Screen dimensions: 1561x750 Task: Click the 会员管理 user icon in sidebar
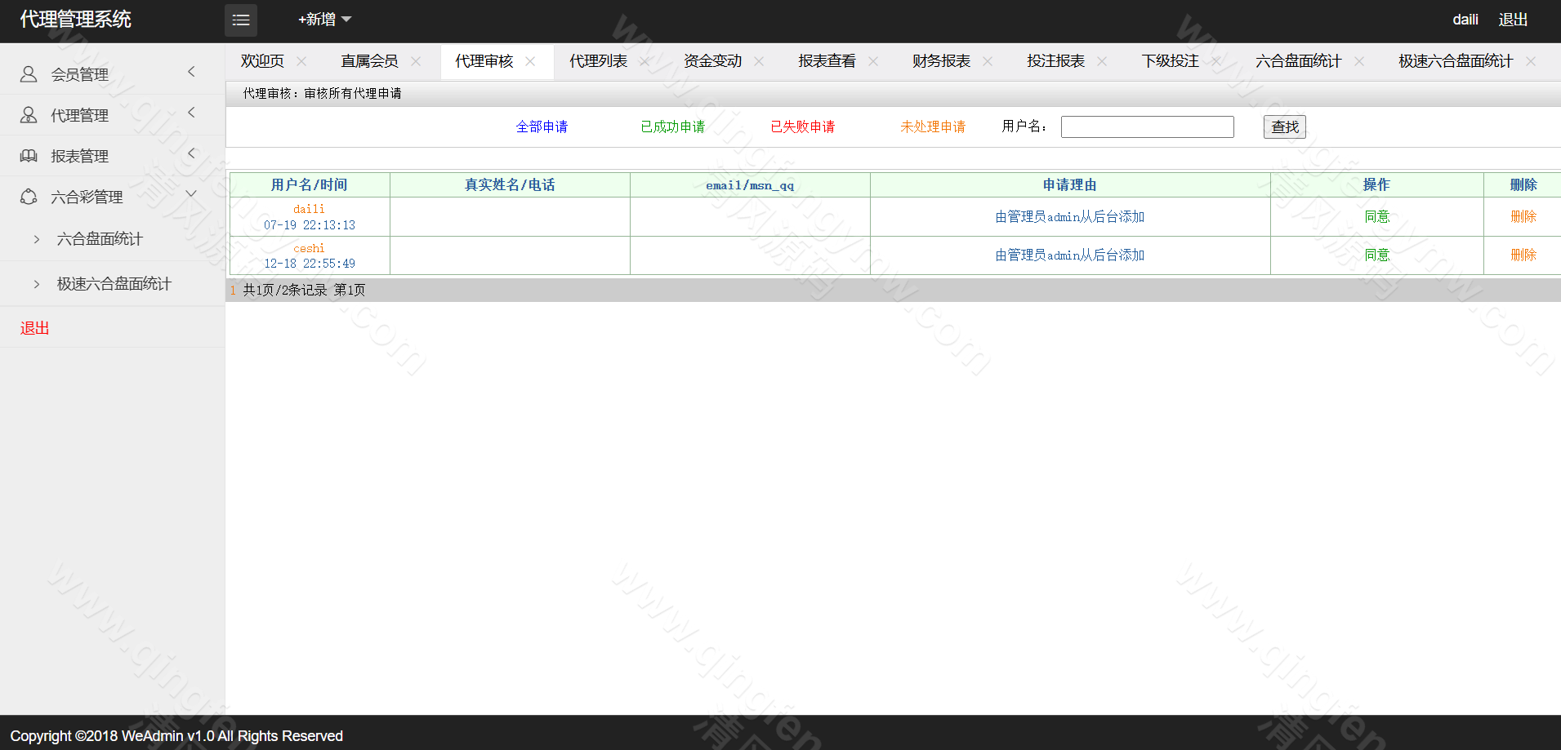[x=29, y=74]
